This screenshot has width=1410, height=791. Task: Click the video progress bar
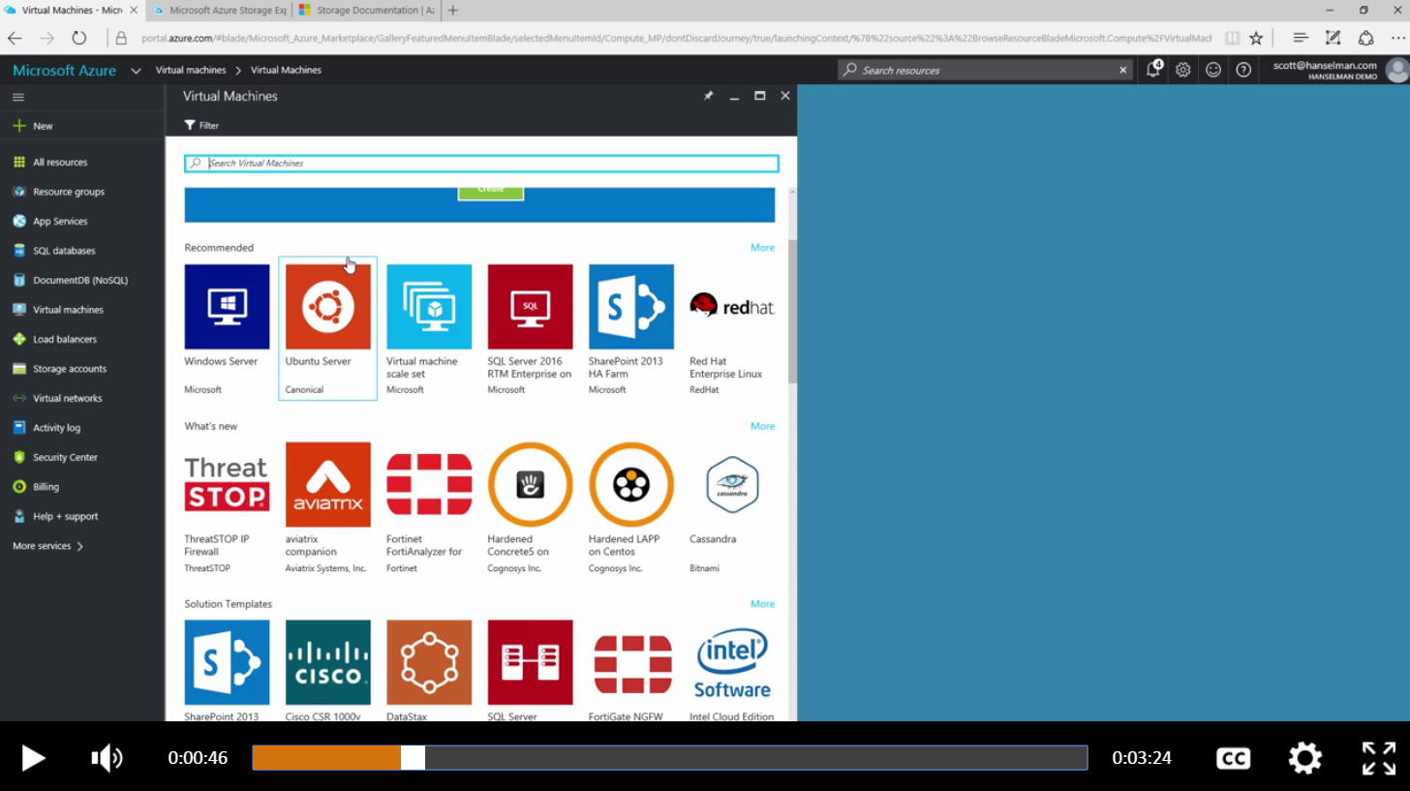668,758
